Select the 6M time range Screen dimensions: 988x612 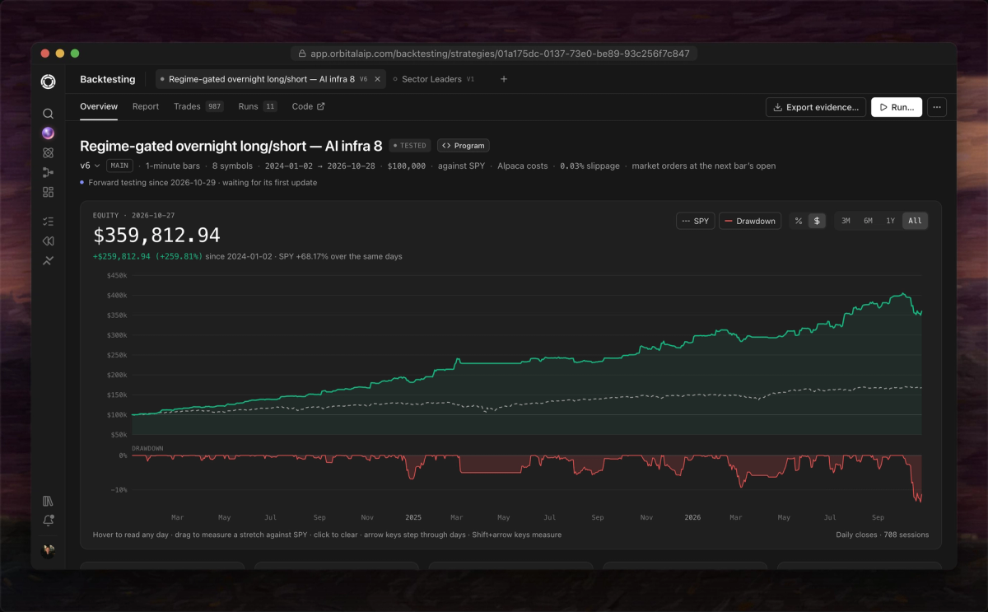868,221
